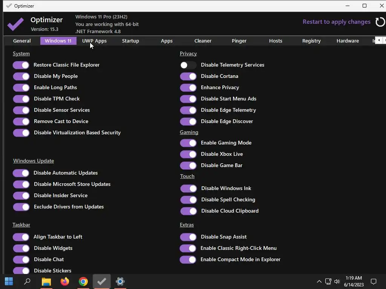Toggle Exclude Drivers from Updates switch
The image size is (386, 289).
(21, 207)
